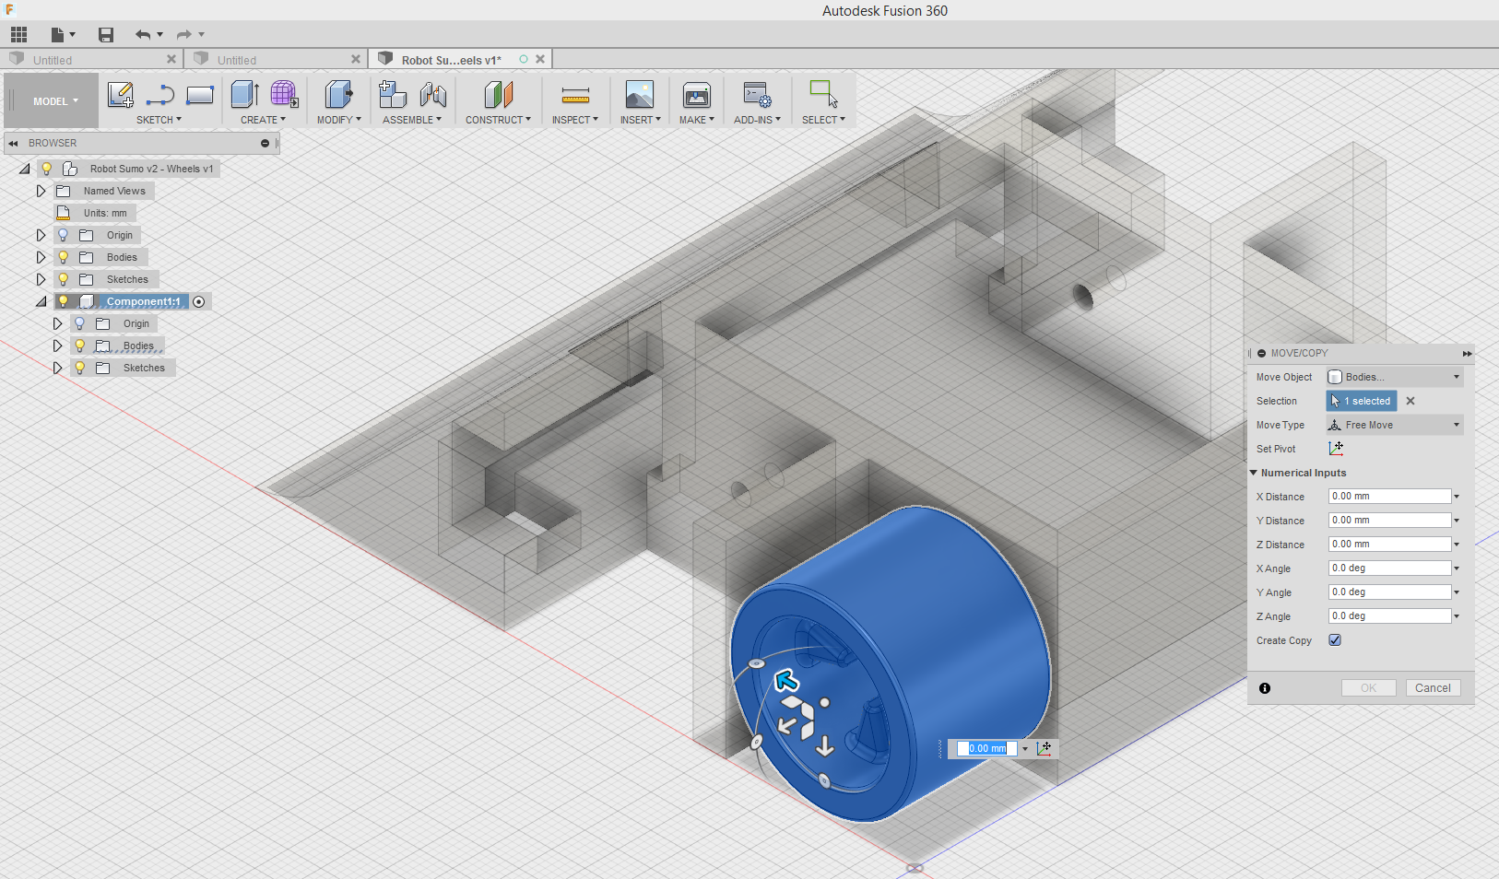Click the X Distance input field
Viewport: 1499px width, 879px height.
coord(1387,496)
